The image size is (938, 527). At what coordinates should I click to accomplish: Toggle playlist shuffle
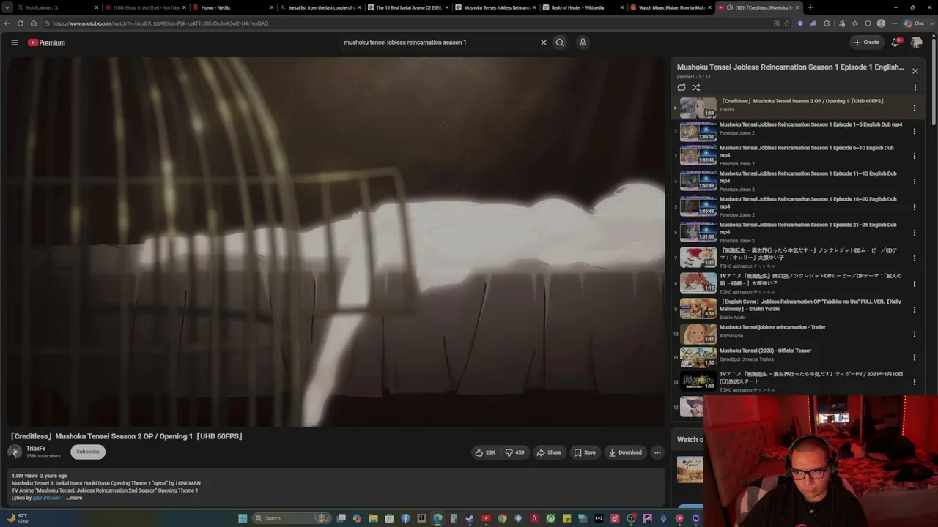[x=696, y=88]
